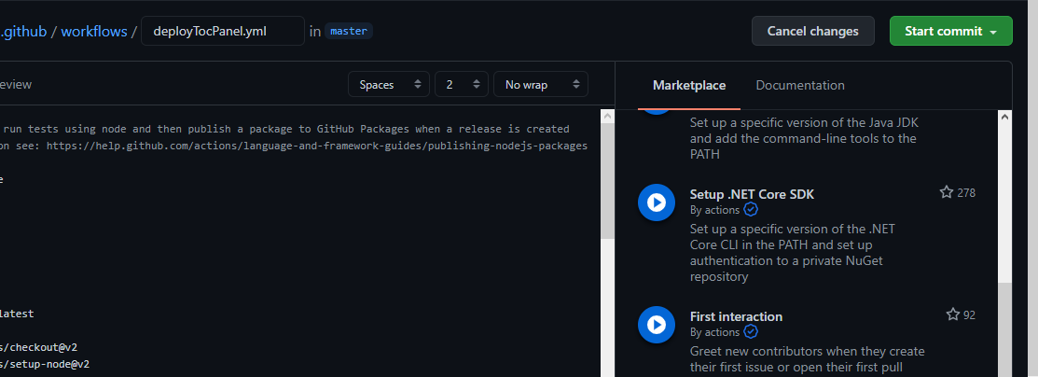The image size is (1038, 377).
Task: Click verified badge beside Setup .NET Core SDK author
Action: [x=751, y=209]
